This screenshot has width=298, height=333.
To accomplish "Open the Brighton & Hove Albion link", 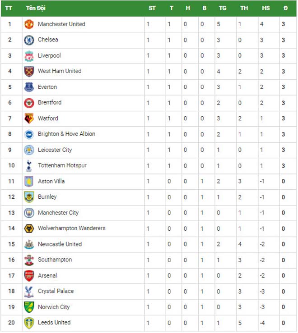I will point(67,134).
